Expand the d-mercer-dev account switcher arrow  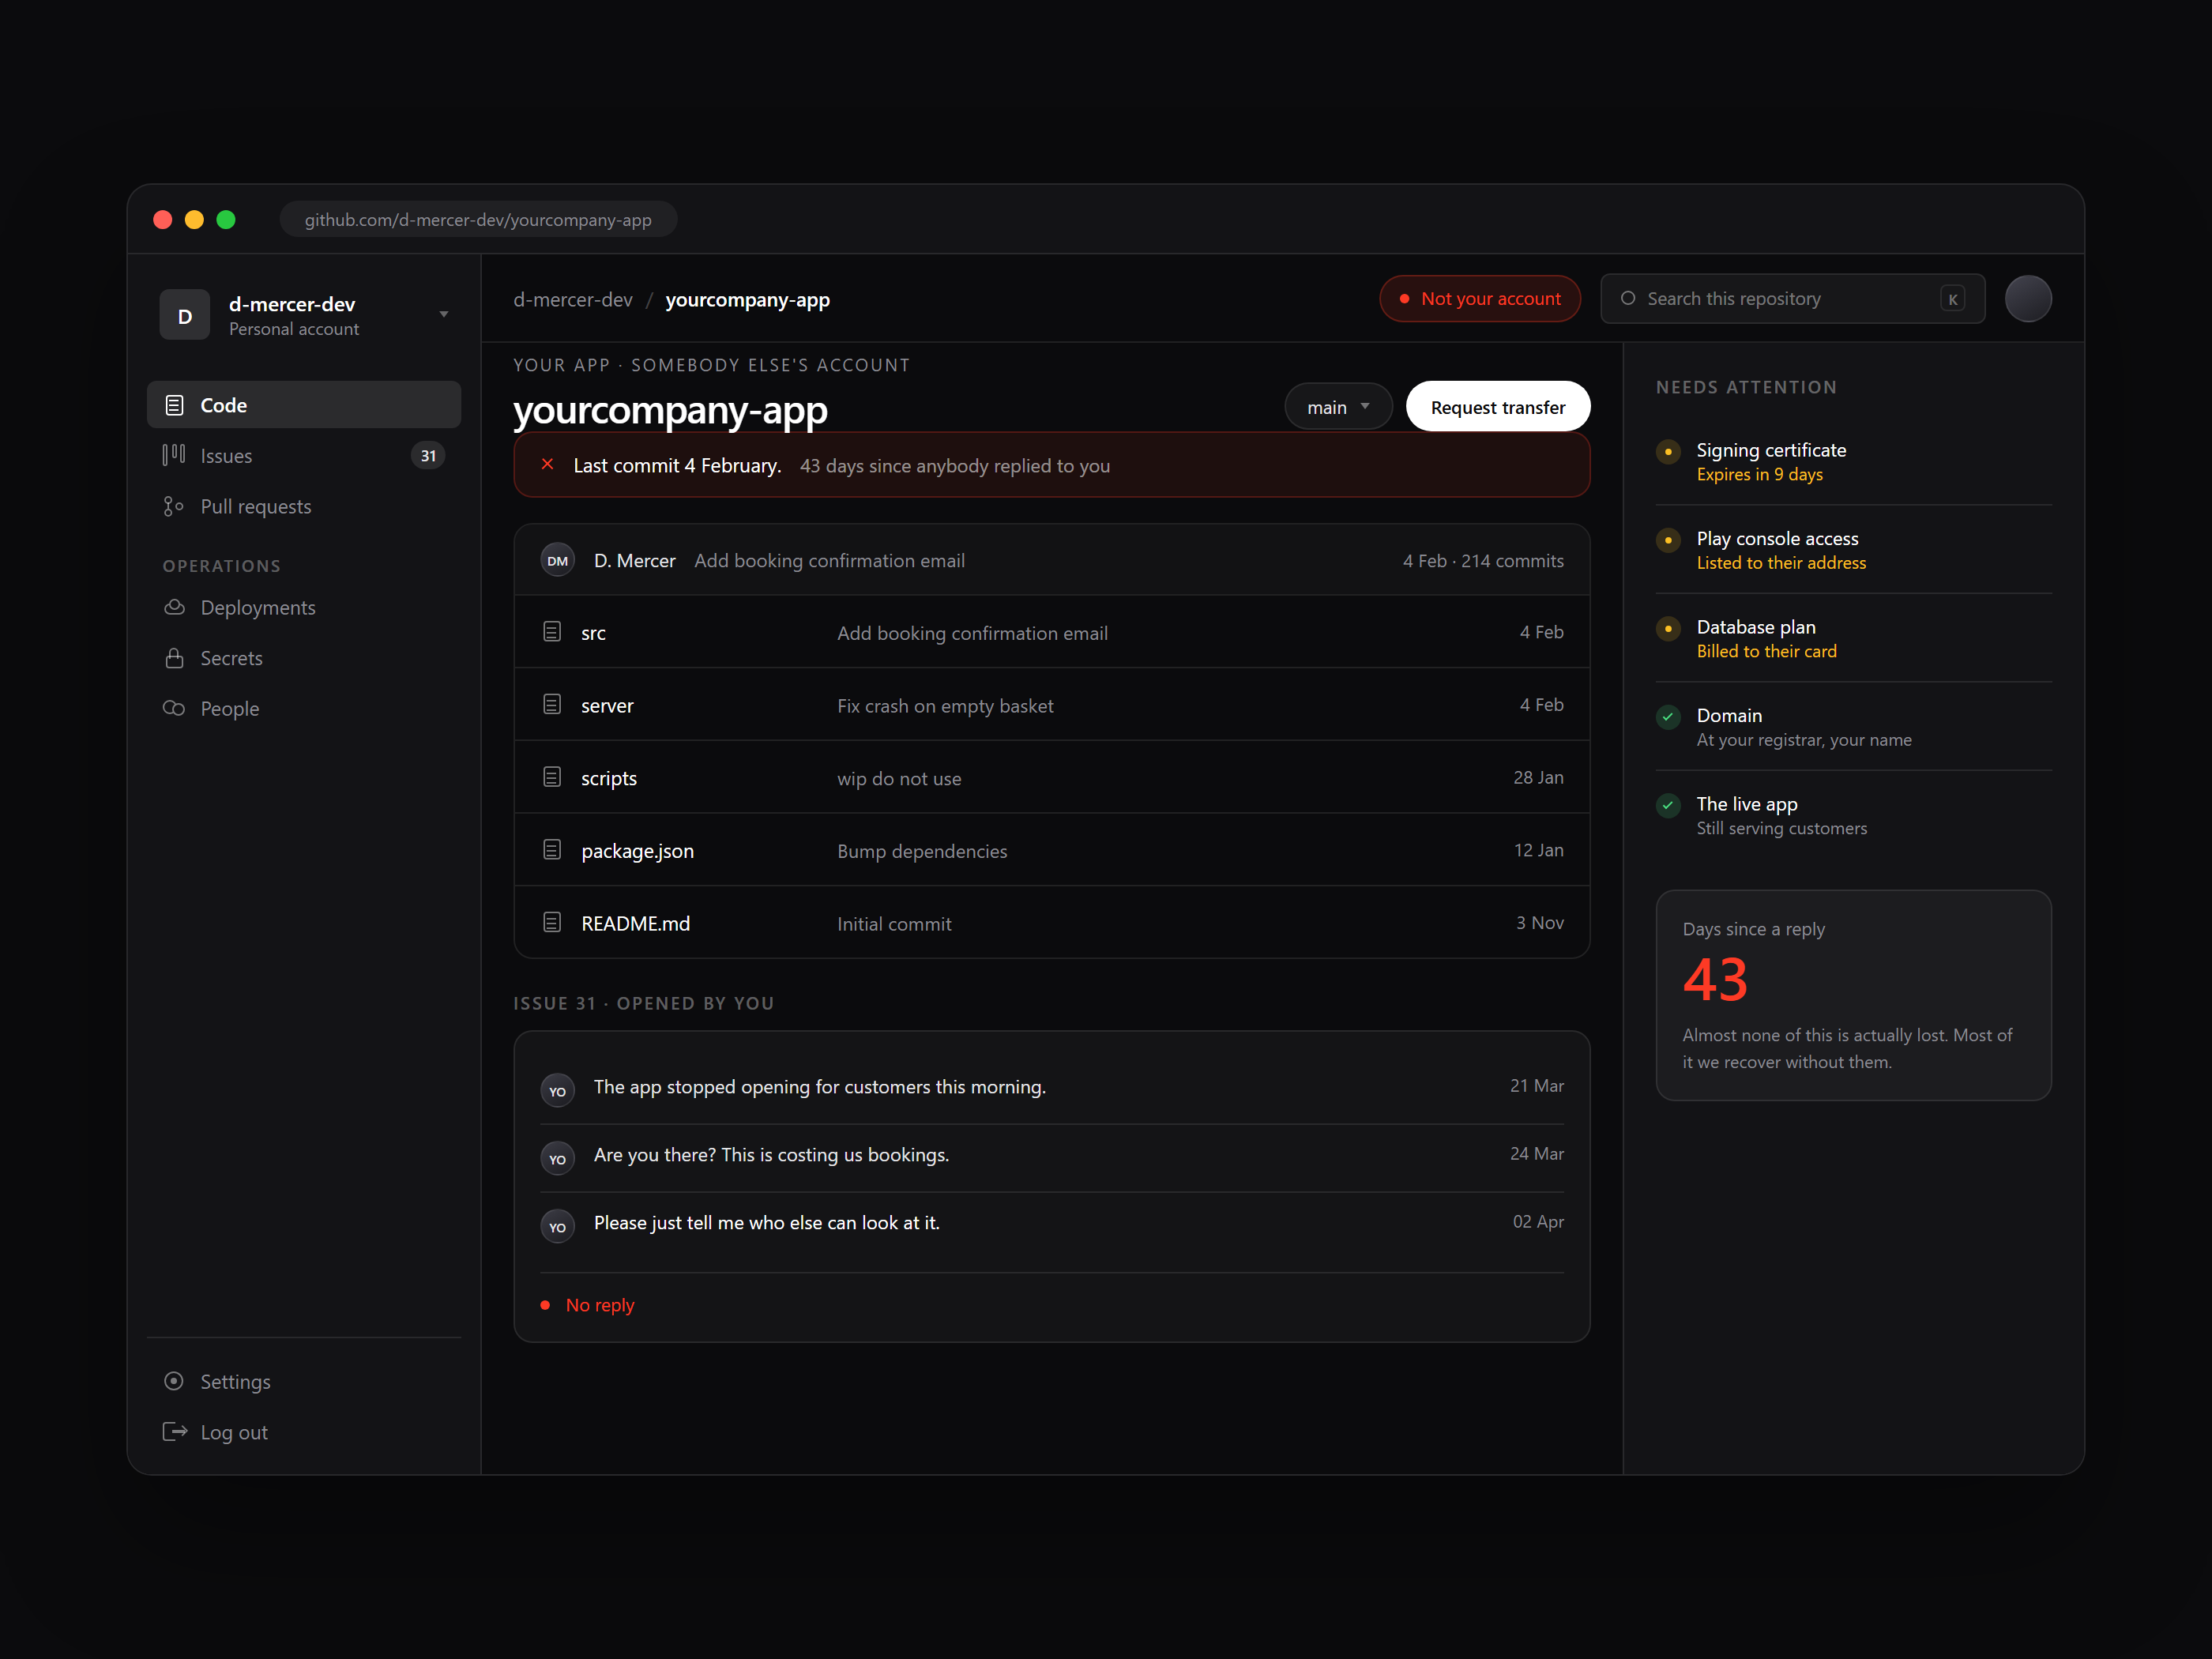[444, 315]
